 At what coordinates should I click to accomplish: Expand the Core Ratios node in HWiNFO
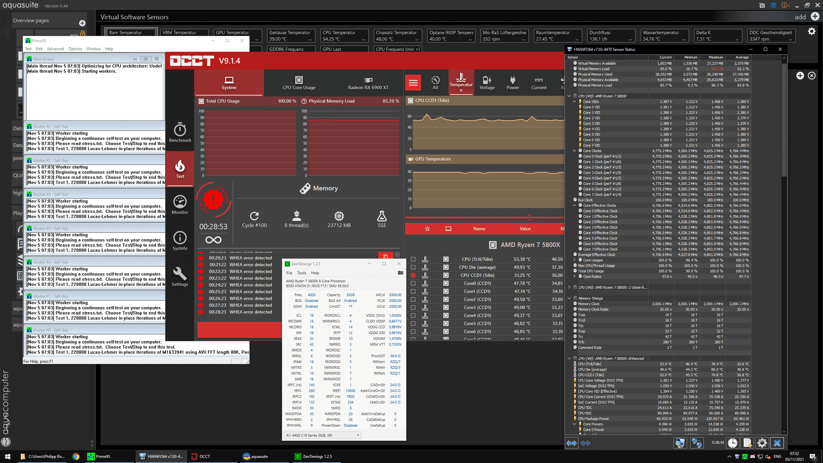[574, 277]
